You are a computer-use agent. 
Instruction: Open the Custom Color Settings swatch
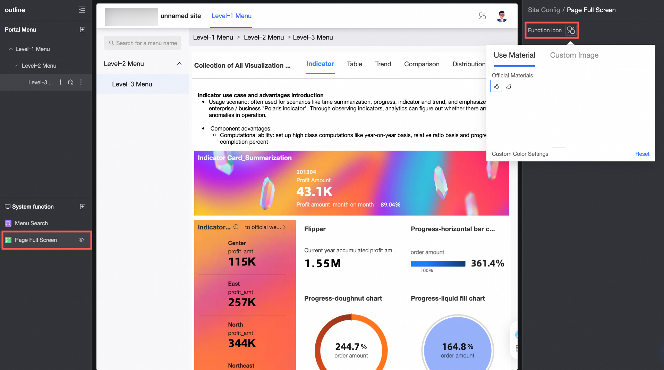tap(558, 154)
